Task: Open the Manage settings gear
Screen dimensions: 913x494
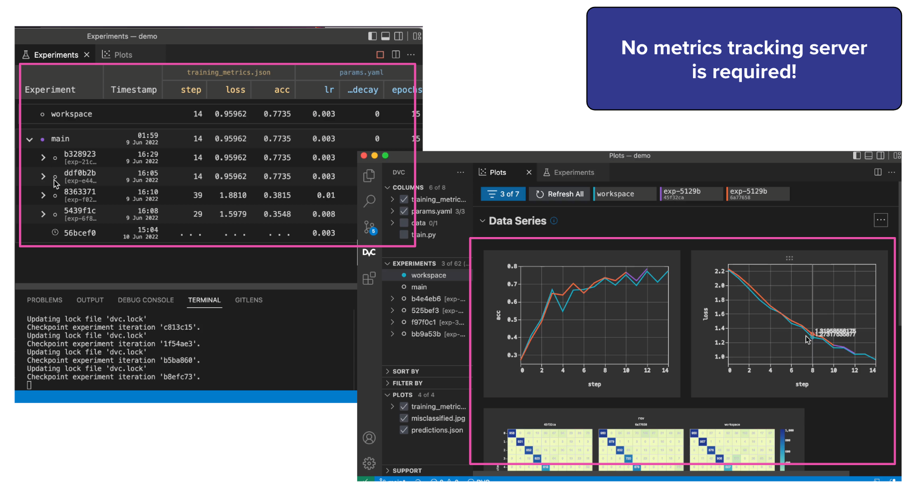Action: (x=369, y=464)
